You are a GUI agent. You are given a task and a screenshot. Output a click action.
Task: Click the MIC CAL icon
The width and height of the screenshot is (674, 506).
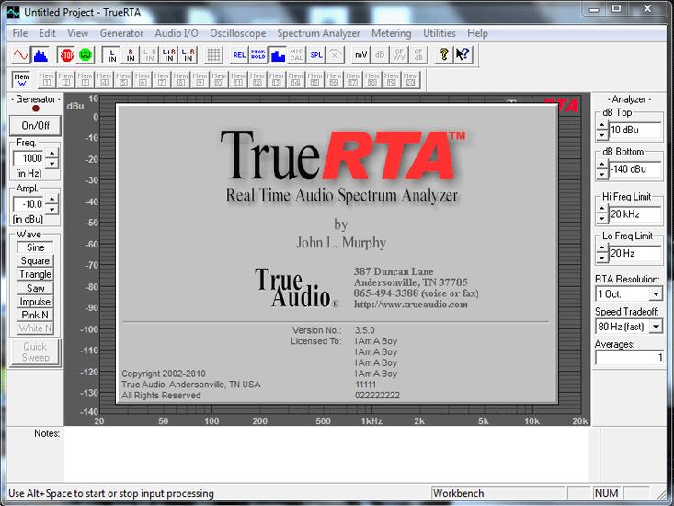(x=296, y=55)
